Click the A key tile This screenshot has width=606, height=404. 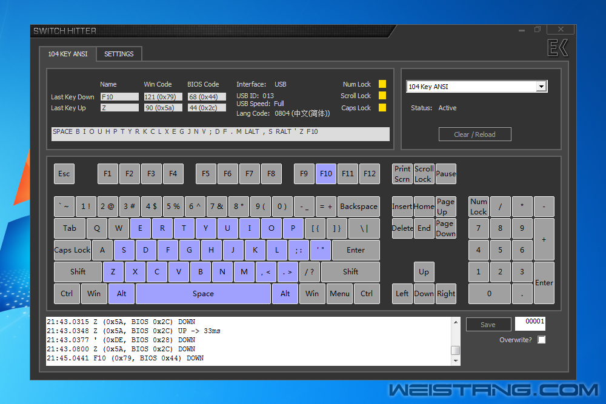click(x=102, y=250)
